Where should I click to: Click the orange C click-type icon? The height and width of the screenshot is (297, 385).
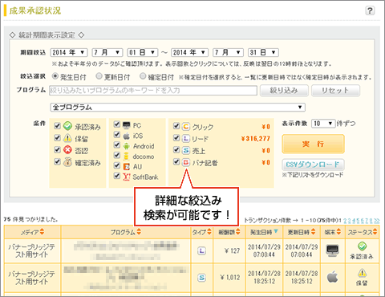point(186,126)
